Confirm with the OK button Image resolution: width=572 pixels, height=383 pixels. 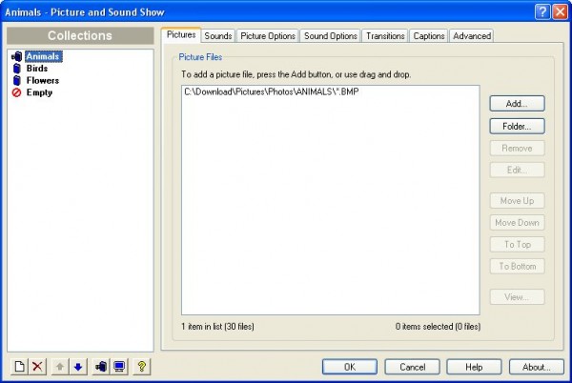pos(350,367)
